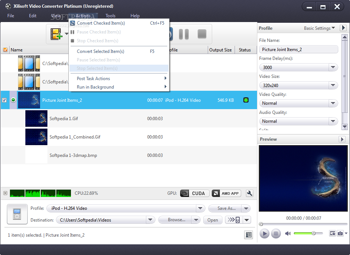This screenshot has height=255, width=350.
Task: Click green status indicator of Picture Joint Items_2
Action: [246, 100]
